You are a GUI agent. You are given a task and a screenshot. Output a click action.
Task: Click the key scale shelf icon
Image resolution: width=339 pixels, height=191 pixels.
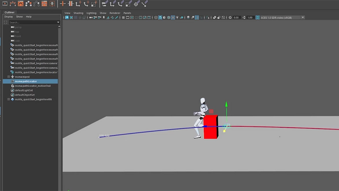94,3
